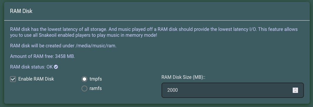Click the /media/music/ram path text
313x107 pixels.
(x=96, y=46)
